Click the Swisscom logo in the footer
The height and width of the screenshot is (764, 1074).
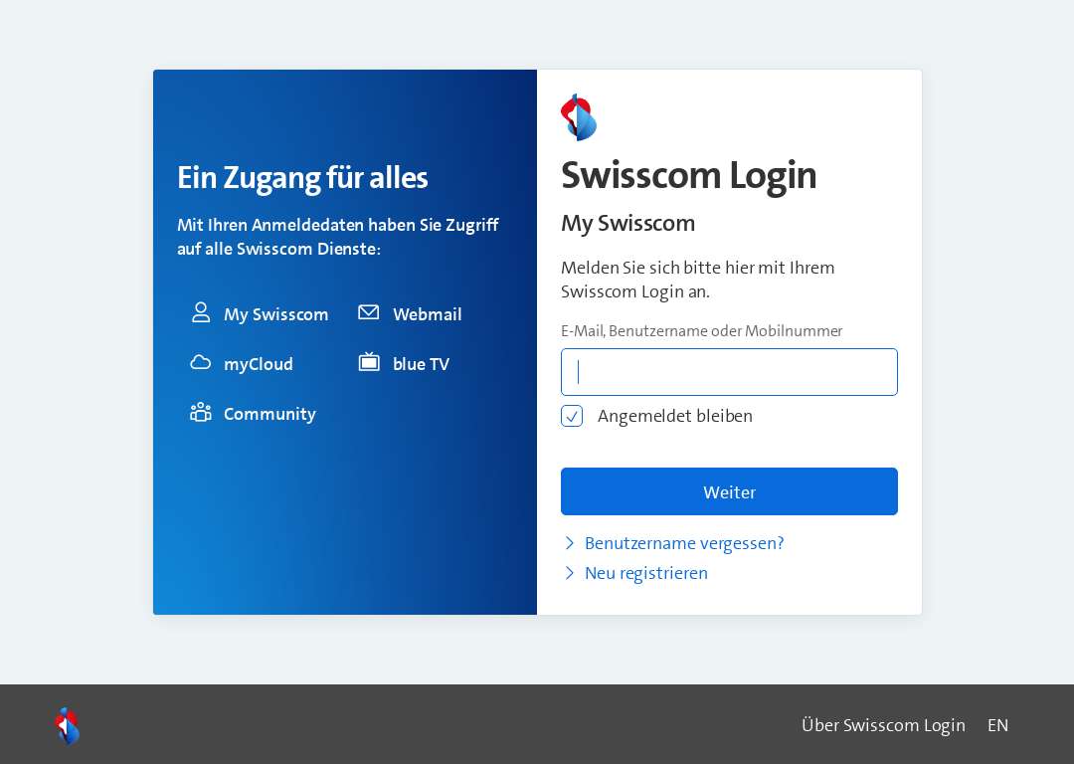click(68, 725)
